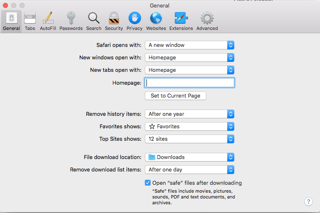Click the help question mark button

[308, 202]
